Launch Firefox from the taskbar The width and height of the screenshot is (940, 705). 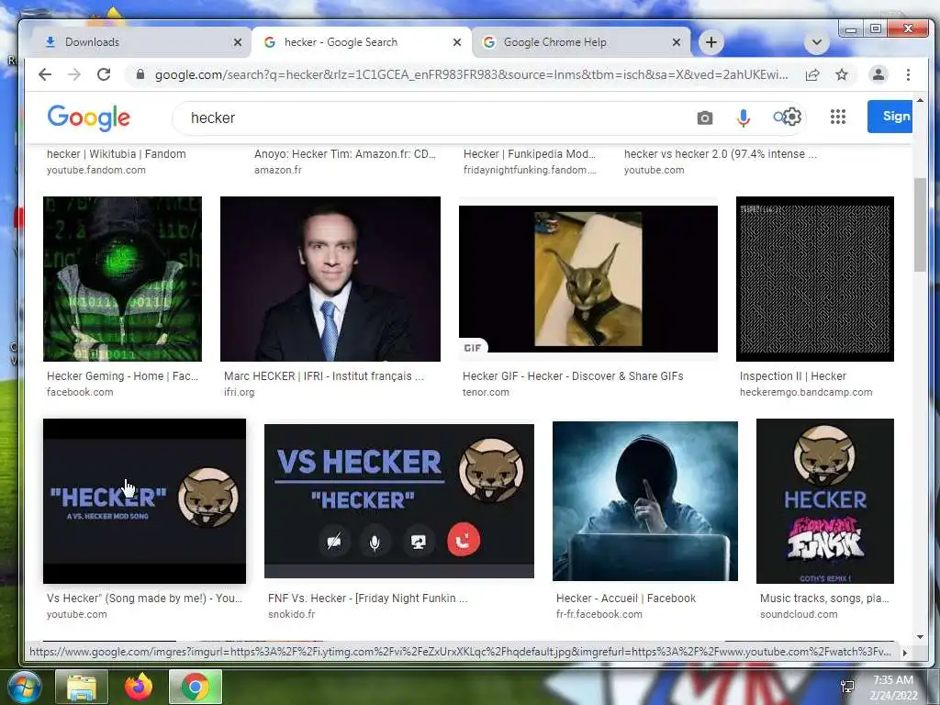click(x=138, y=687)
